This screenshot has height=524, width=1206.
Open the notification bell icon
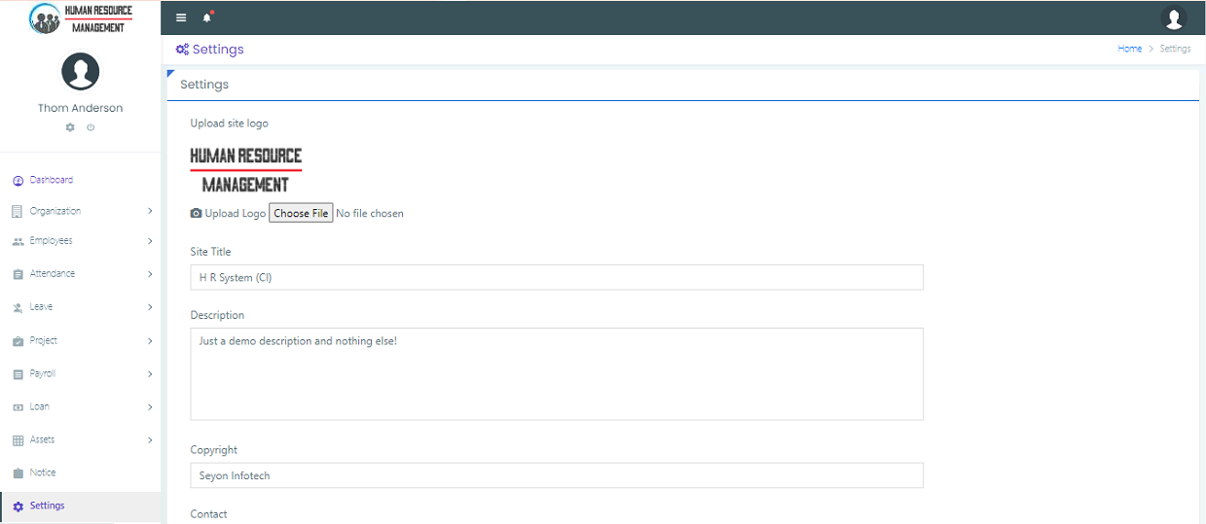click(x=206, y=17)
